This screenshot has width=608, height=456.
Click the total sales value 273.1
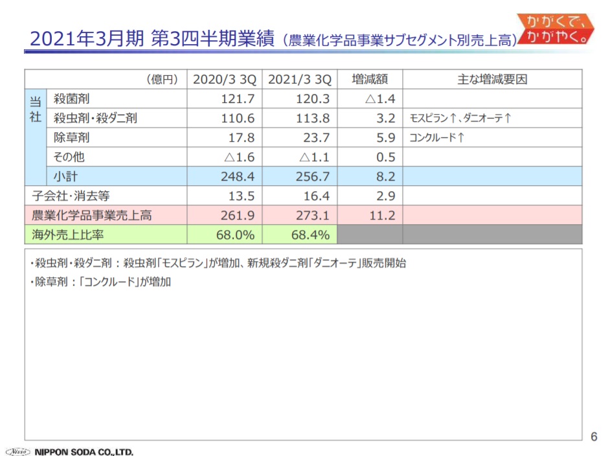pos(313,215)
